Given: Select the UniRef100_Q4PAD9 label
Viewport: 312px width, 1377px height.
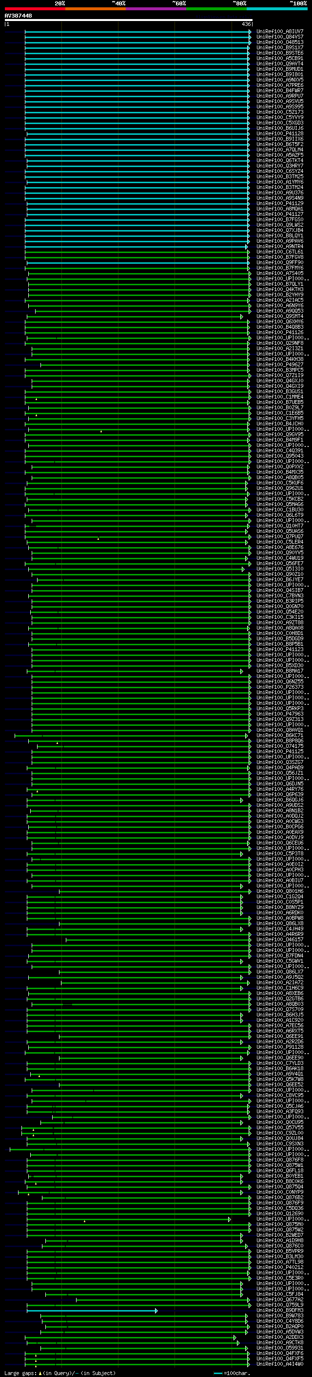Looking at the screenshot, I should pyautogui.click(x=279, y=767).
